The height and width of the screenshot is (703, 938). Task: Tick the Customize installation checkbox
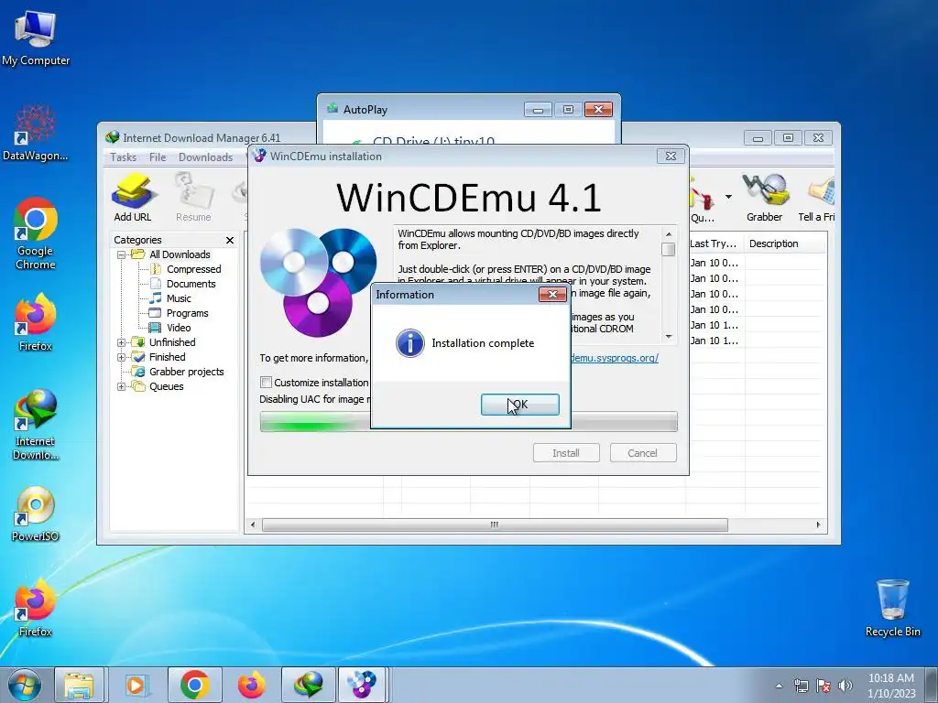click(267, 382)
